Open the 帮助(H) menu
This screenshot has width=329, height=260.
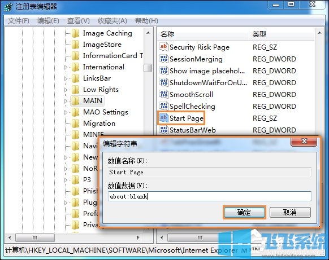[146, 21]
